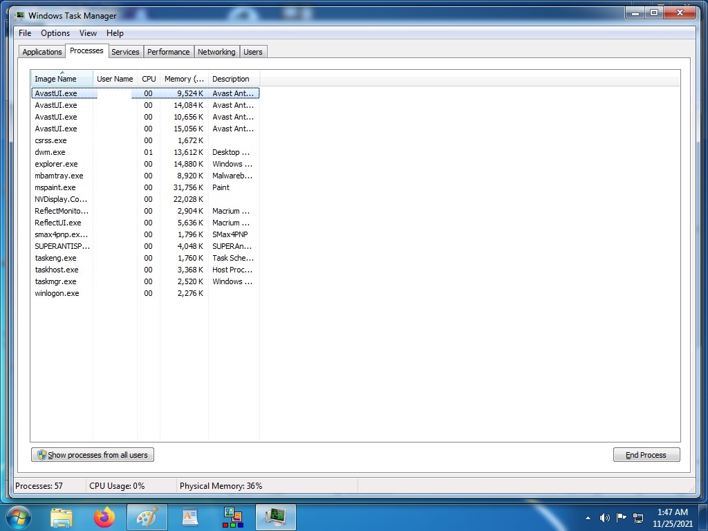Viewport: 708px width, 531px height.
Task: Click the colorful control panel taskbar icon
Action: pos(233,517)
